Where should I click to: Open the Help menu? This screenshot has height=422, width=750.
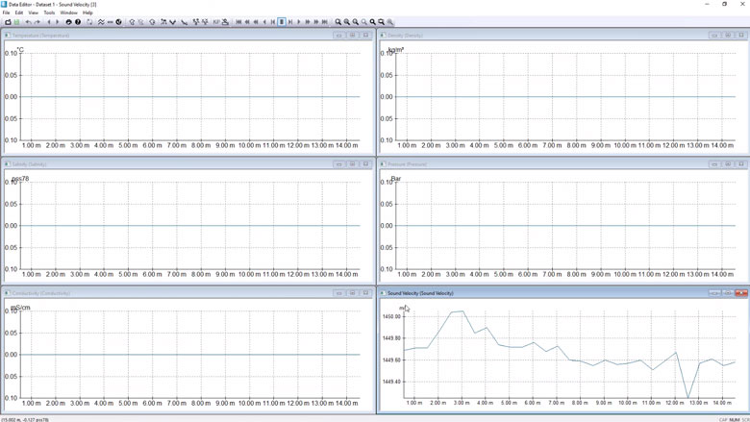(87, 12)
